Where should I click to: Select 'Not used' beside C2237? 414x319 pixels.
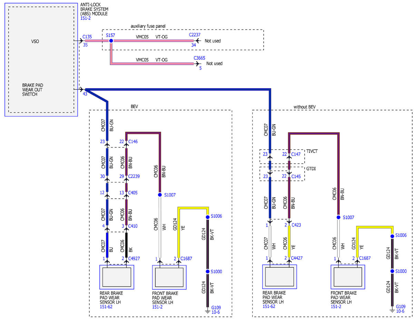(x=213, y=41)
